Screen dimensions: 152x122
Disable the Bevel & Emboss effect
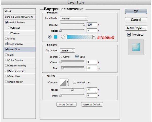6,23
